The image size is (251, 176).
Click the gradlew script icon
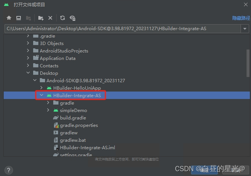tap(56, 132)
